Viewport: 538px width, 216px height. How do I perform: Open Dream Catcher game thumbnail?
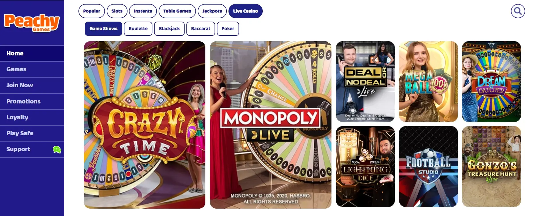[x=492, y=82]
